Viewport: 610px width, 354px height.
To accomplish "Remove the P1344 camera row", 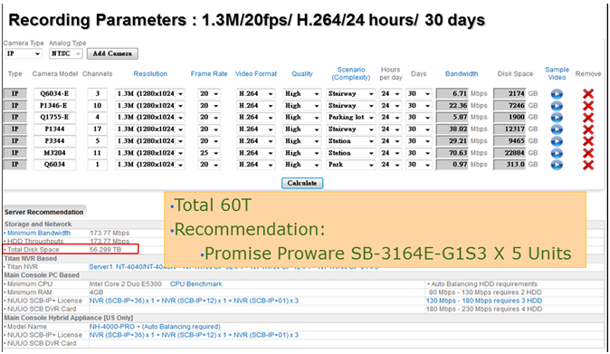I will (588, 129).
